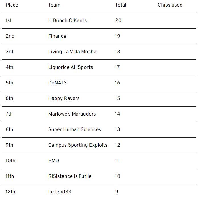The image size is (199, 198).
Task: Click the Liquorice All Sports team
Action: 70,67
